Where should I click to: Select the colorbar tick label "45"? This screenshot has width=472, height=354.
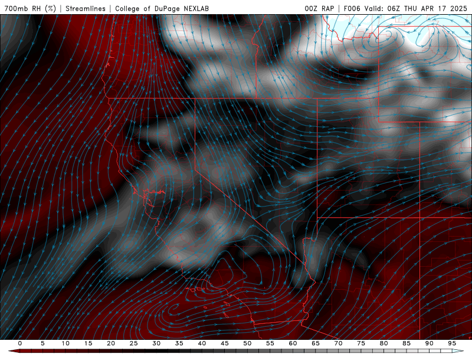(x=225, y=343)
